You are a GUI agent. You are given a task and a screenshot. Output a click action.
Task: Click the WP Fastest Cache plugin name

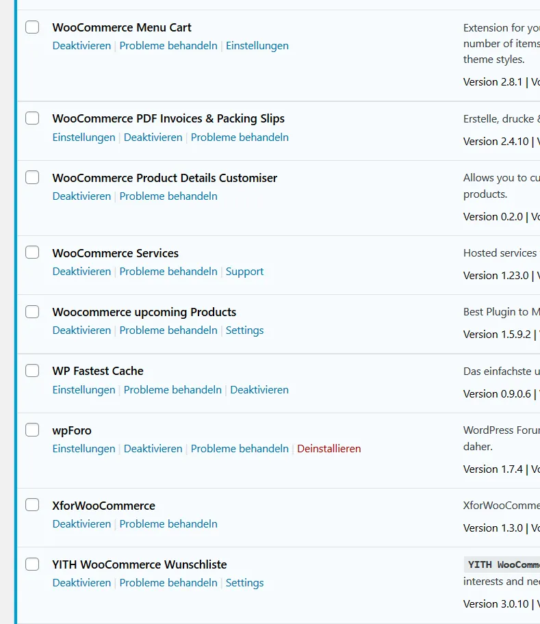(x=98, y=371)
